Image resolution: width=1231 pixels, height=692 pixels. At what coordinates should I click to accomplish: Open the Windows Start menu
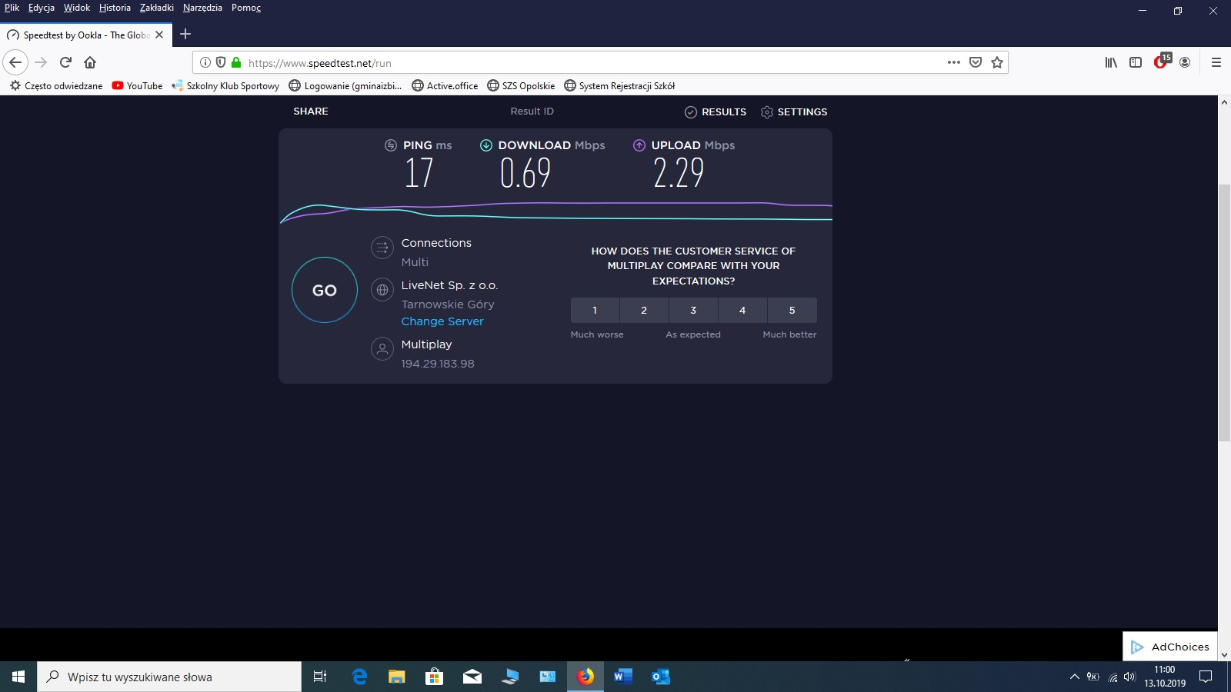pos(18,677)
